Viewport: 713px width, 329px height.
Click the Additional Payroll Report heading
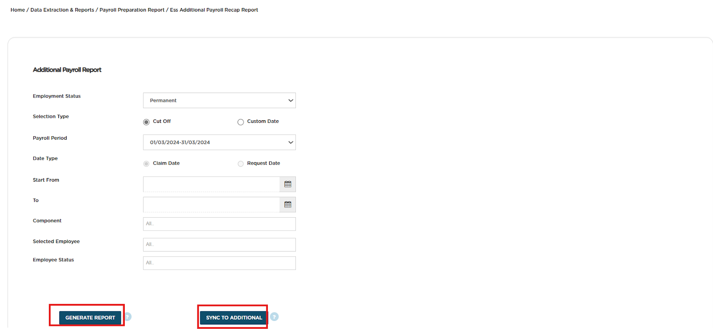coord(67,70)
